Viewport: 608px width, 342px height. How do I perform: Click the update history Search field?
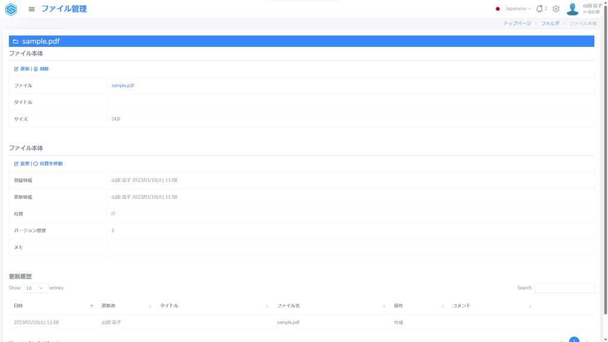(x=564, y=288)
